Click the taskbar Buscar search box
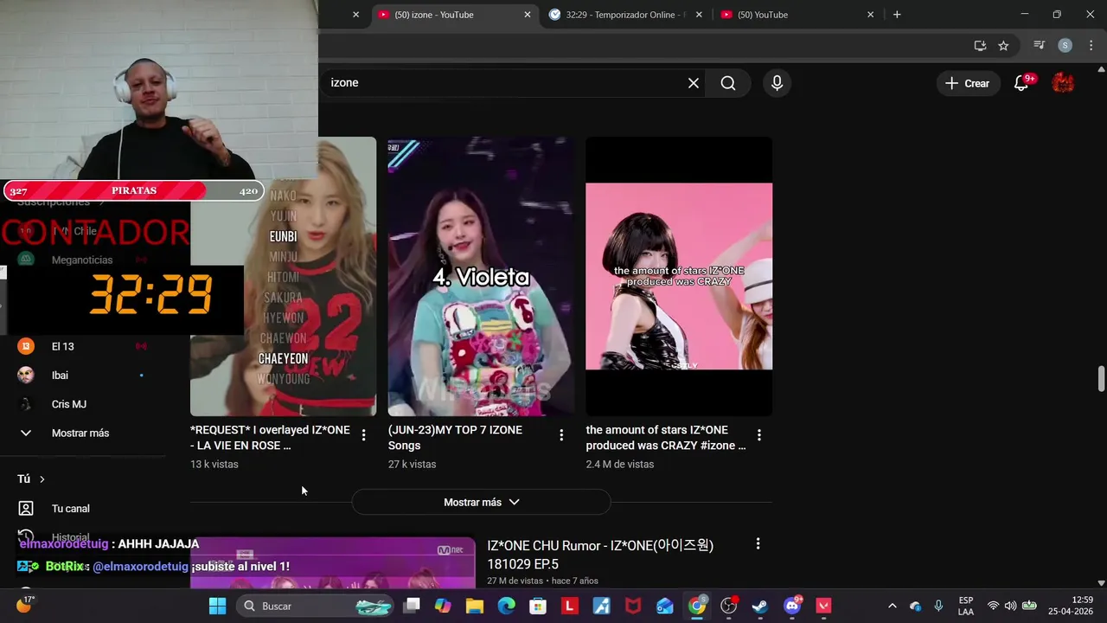Viewport: 1107px width, 623px height. click(x=316, y=606)
